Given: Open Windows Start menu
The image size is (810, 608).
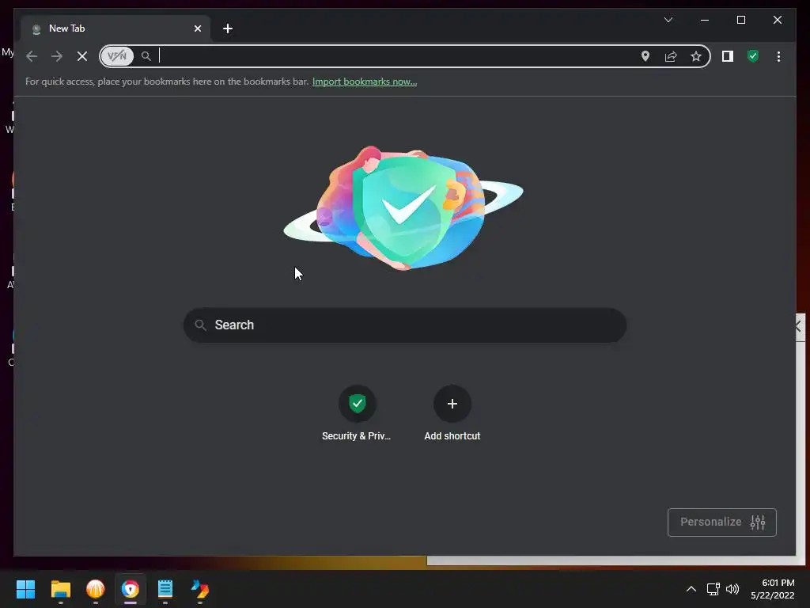Looking at the screenshot, I should coord(25,589).
